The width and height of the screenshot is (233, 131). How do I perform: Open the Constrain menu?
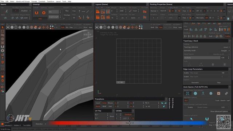(x=42, y=1)
